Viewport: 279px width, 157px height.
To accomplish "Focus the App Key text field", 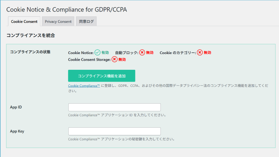I will point(114,131).
